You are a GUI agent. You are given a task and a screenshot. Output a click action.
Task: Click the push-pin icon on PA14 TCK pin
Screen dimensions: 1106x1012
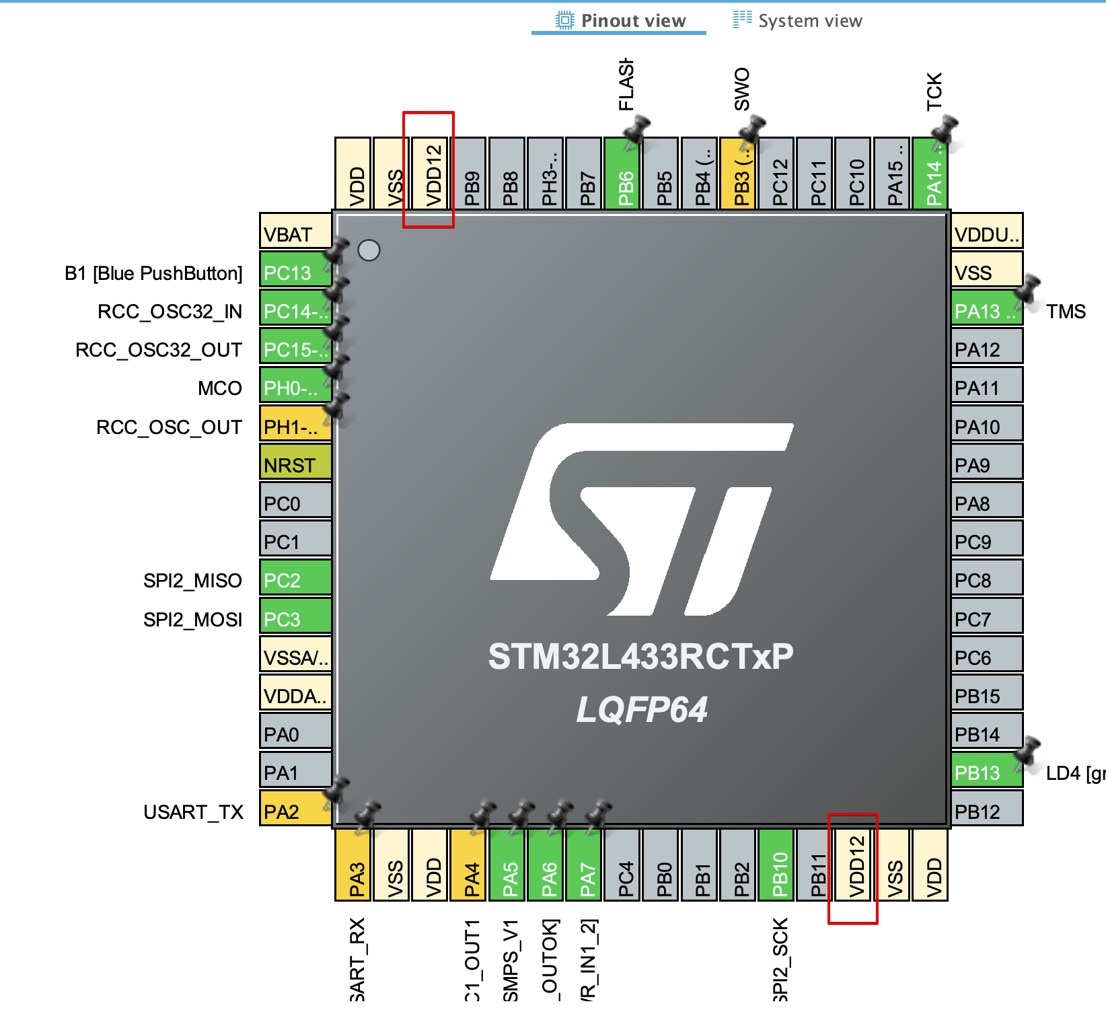pos(945,129)
